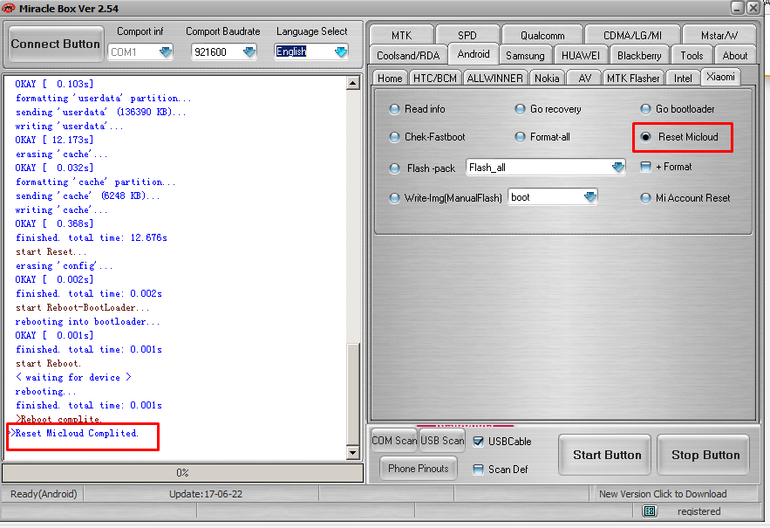Screen dimensions: 770x528
Task: Click the 'start Reboot-BootLoader...' log line
Action: [83, 307]
